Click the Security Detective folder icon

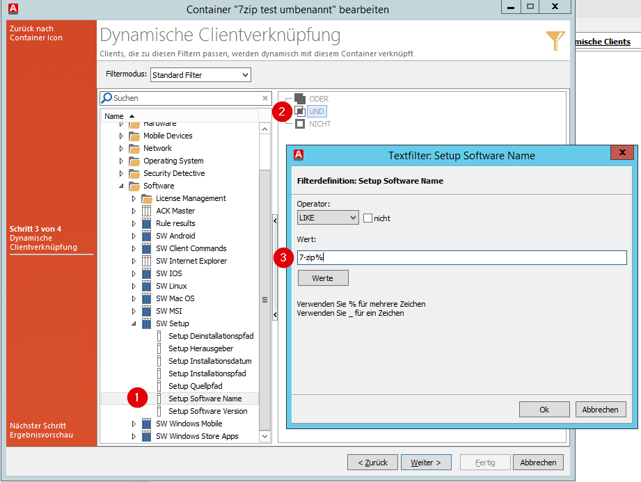[x=134, y=173]
